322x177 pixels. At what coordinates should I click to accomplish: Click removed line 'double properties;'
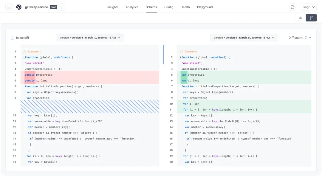point(90,75)
